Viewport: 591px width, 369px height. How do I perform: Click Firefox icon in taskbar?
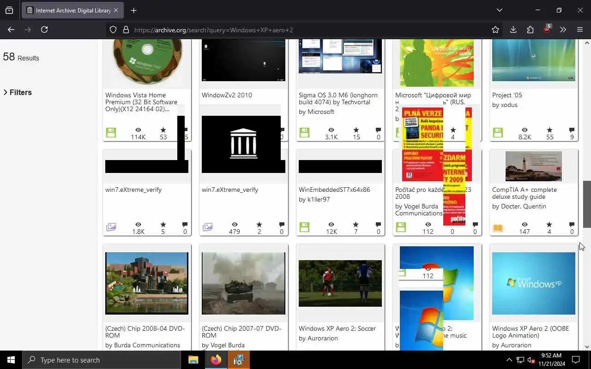[216, 360]
